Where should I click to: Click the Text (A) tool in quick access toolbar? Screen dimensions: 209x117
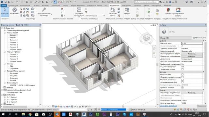[43, 2]
